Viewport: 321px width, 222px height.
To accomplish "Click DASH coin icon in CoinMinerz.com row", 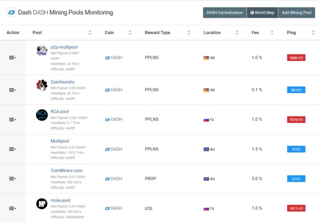I will click(x=108, y=179).
